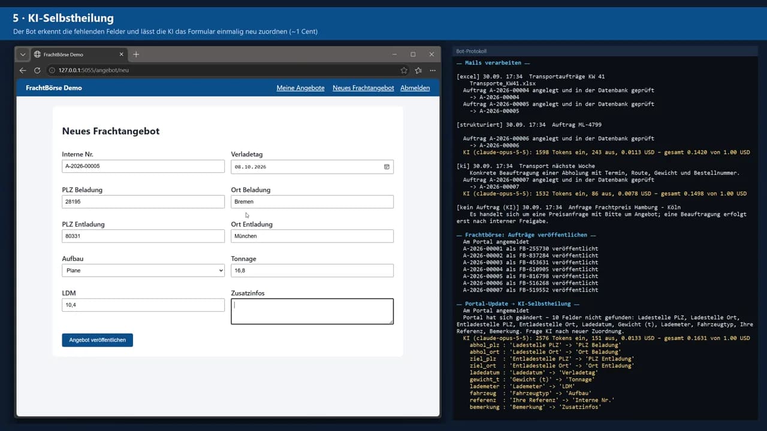
Task: Log out via the Abmelden link
Action: click(x=415, y=88)
